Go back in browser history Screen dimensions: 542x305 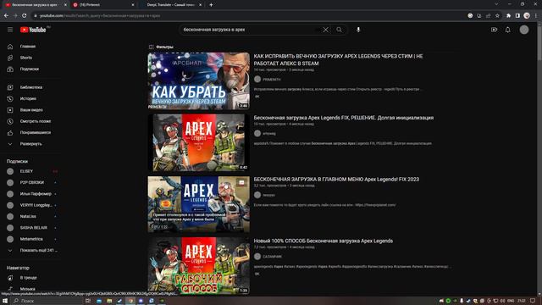pyautogui.click(x=6, y=15)
